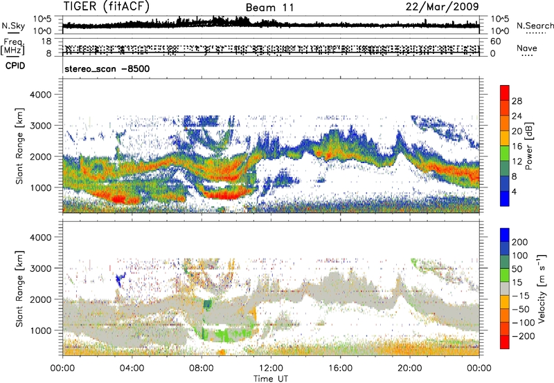Click the 'TIGER (fitACF)' title text

[107, 6]
